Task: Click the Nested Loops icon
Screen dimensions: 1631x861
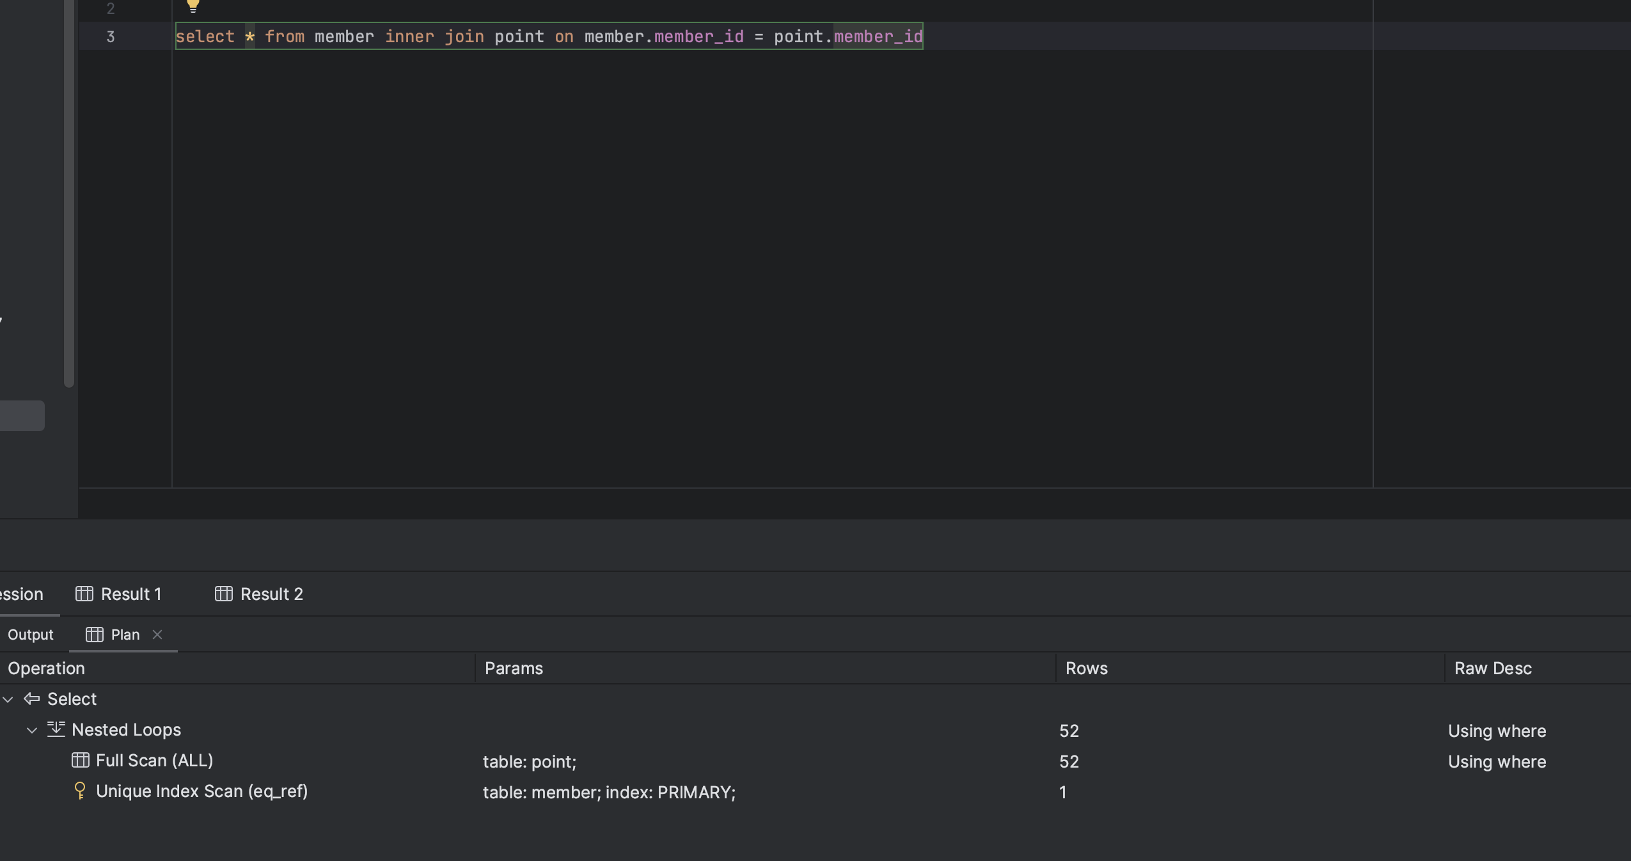Action: tap(56, 729)
